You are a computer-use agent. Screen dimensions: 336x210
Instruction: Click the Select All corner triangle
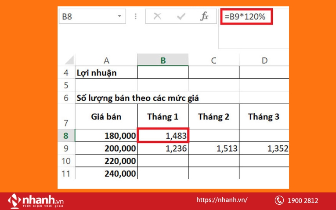click(x=69, y=60)
